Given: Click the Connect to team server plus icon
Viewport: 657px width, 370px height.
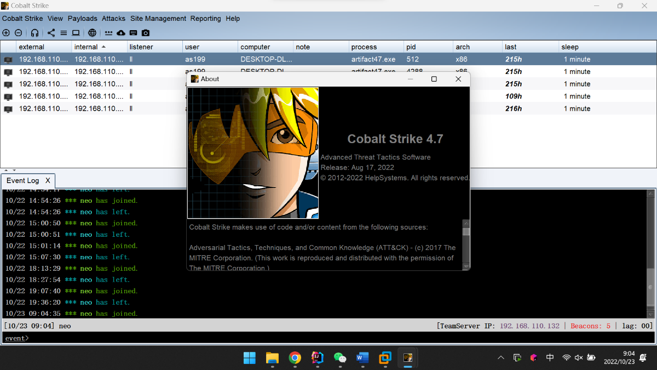Looking at the screenshot, I should (6, 33).
